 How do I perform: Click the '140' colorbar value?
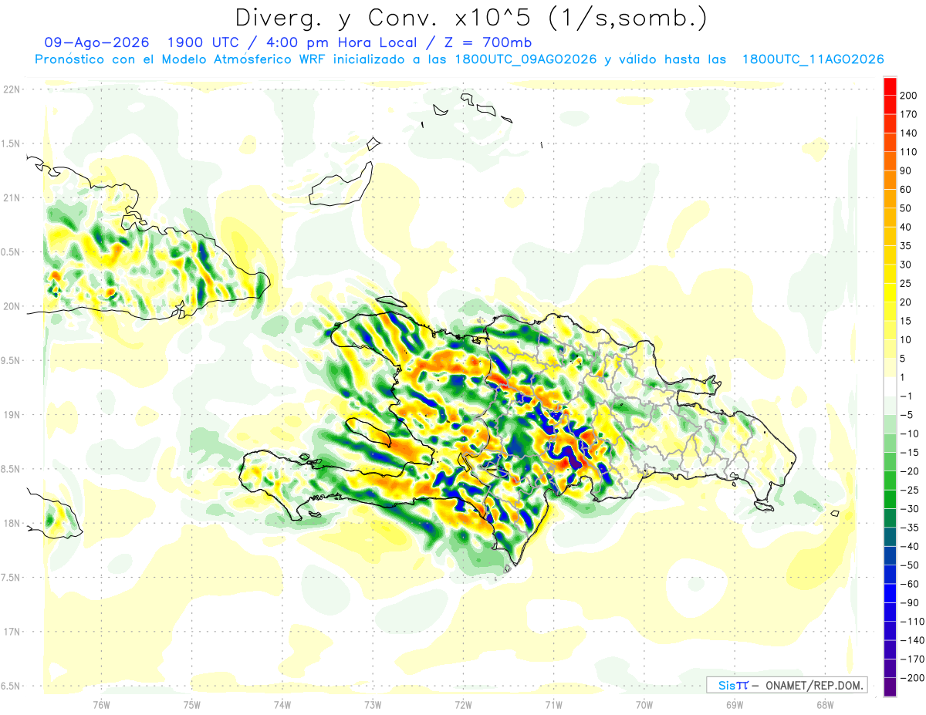point(908,133)
